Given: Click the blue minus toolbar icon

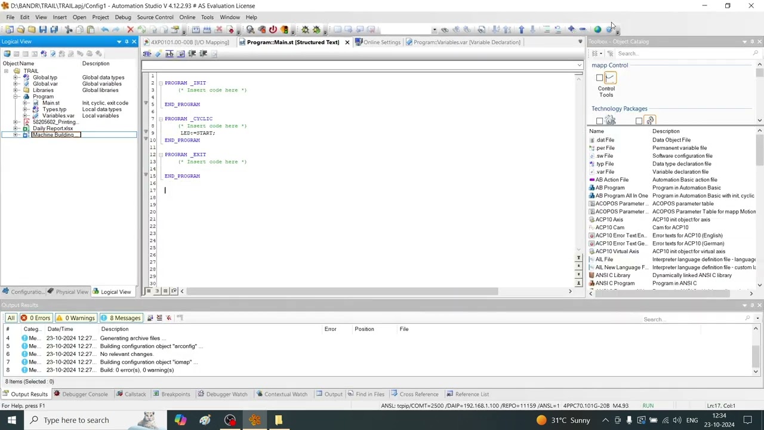Looking at the screenshot, I should point(583,29).
